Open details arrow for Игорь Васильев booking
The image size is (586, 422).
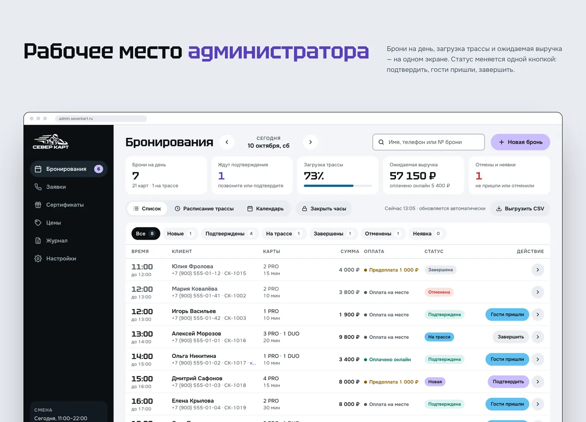pos(537,315)
